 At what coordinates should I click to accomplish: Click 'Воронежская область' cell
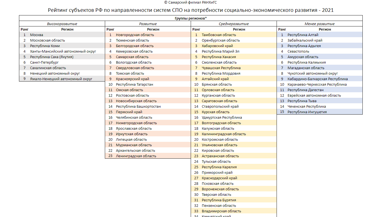pos(220,189)
